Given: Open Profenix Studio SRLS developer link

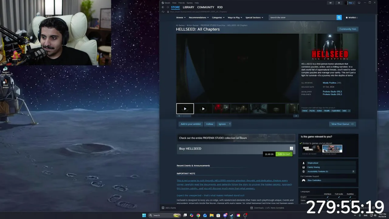Looking at the screenshot, I should click(x=332, y=92).
